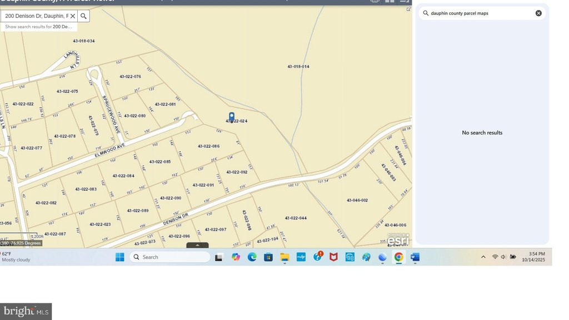Launch Copilot from the taskbar
The height and width of the screenshot is (320, 569).
click(236, 257)
